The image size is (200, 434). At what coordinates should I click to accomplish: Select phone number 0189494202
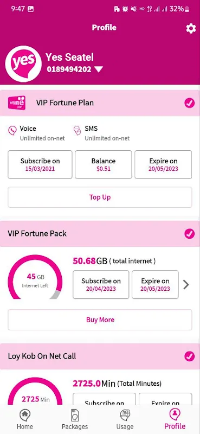tap(69, 69)
